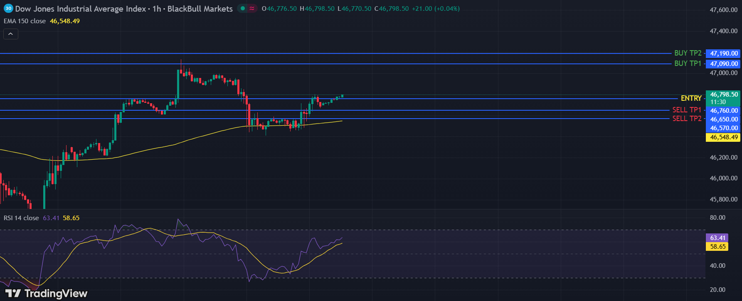This screenshot has height=301, width=742.
Task: Select the EMA 150 close indicator legend
Action: click(25, 21)
